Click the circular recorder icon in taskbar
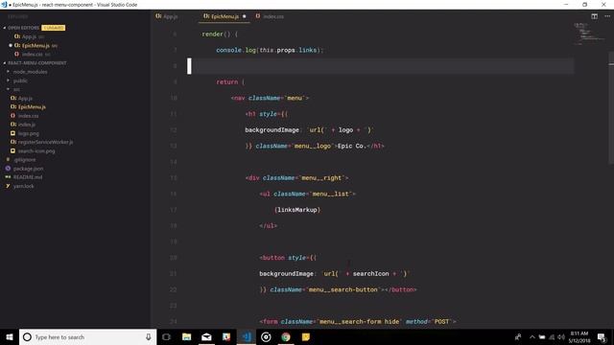This screenshot has height=345, width=614. coord(266,336)
